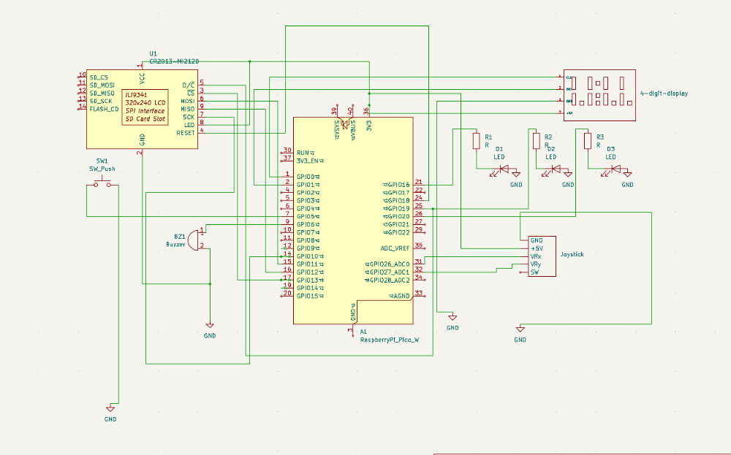Select the ILI9341 text in LCD module

tap(136, 94)
